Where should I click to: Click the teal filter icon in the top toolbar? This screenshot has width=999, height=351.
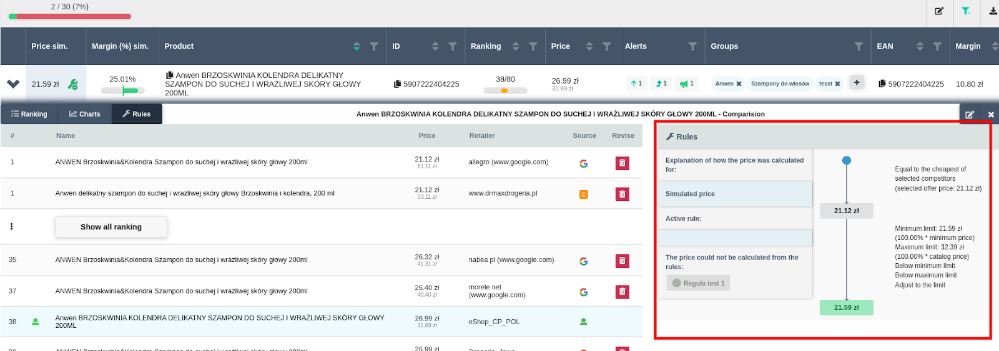(966, 11)
